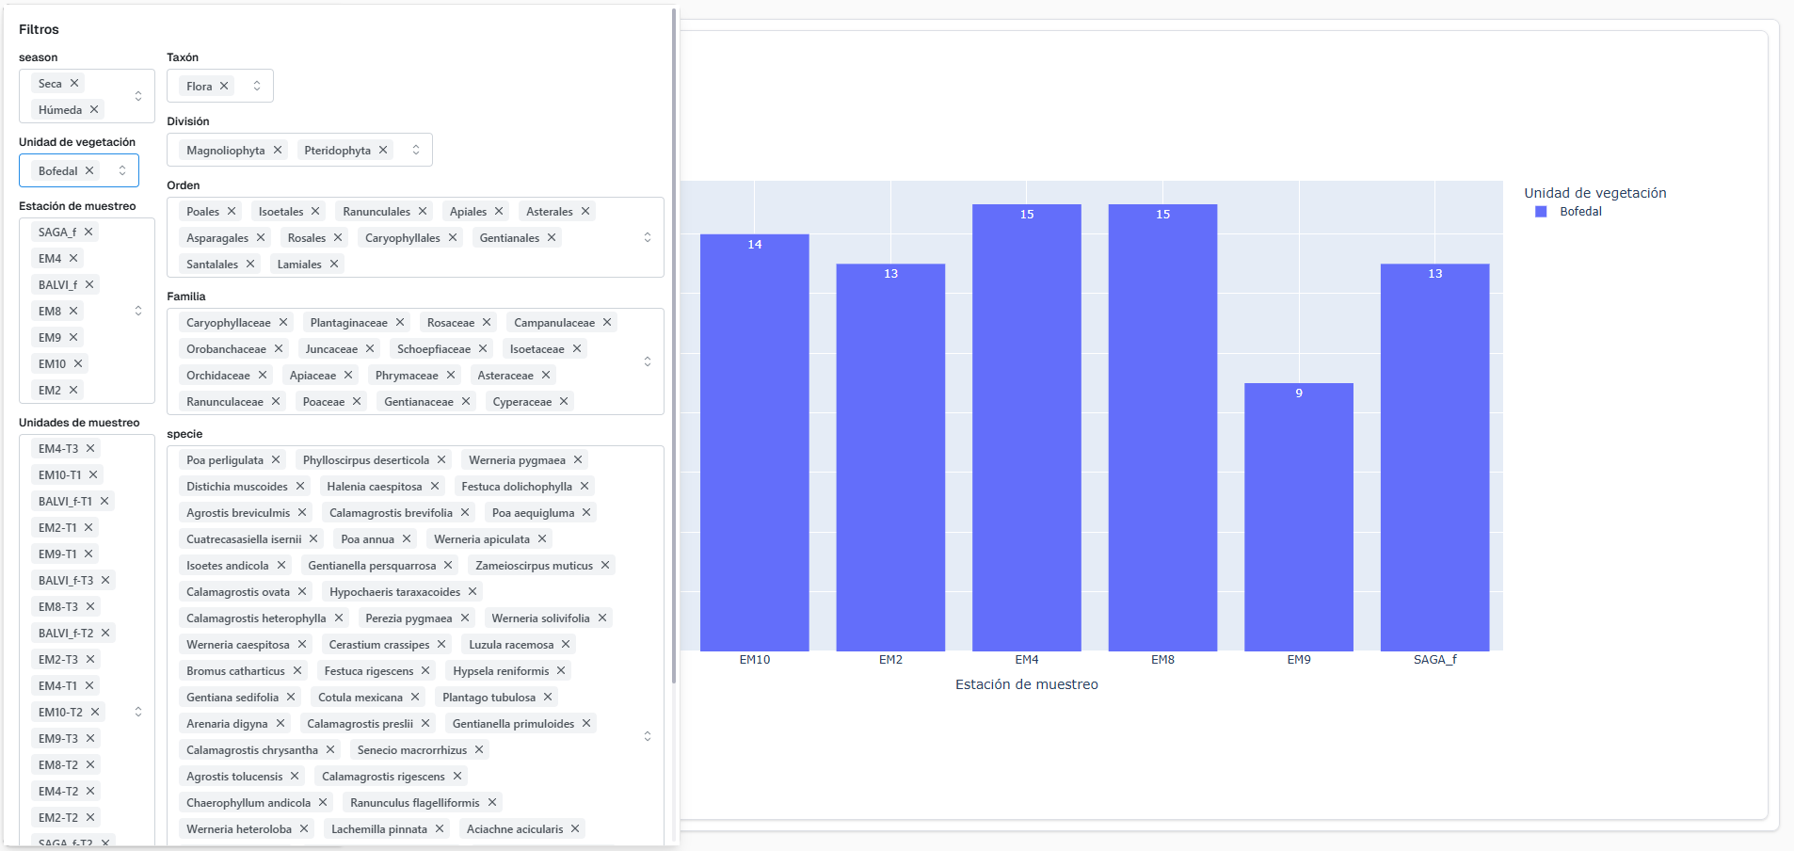Remove Asteraceae from the Familia filter

coord(546,376)
